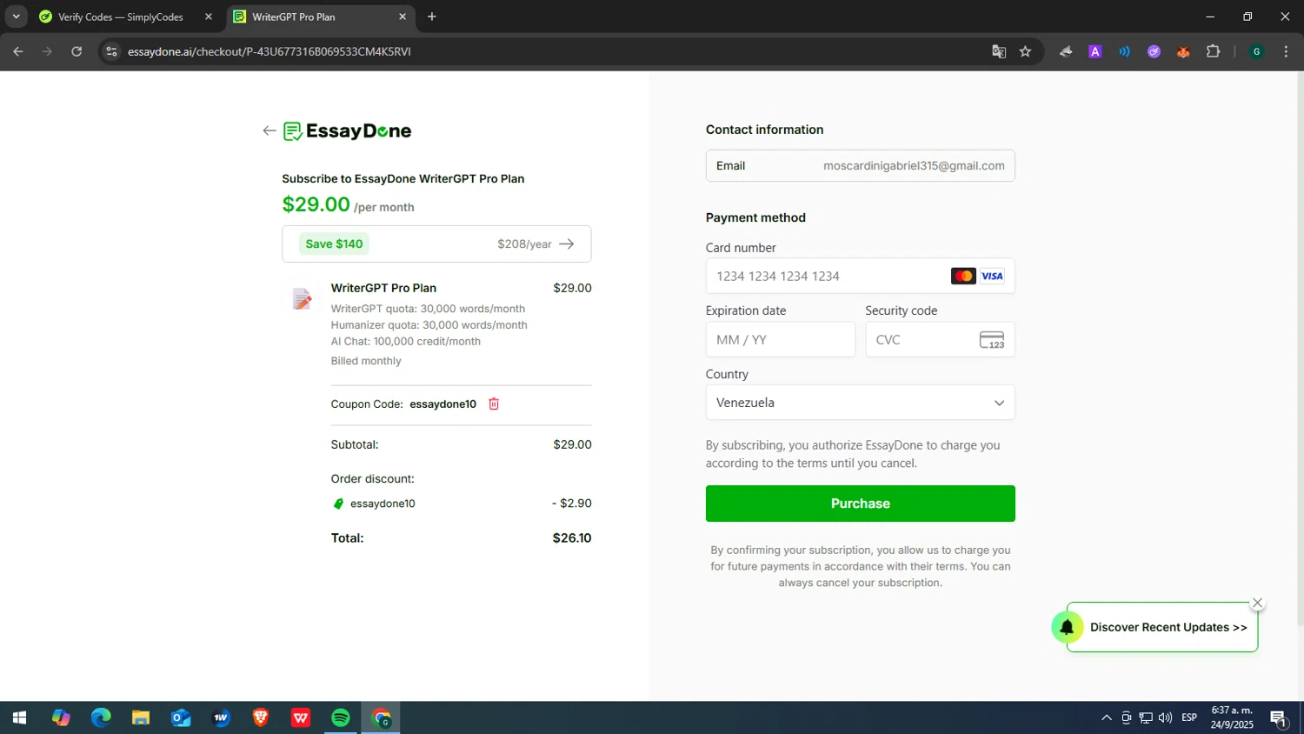Open Spotify from taskbar
Screen dimensions: 1304x734
(x=341, y=717)
